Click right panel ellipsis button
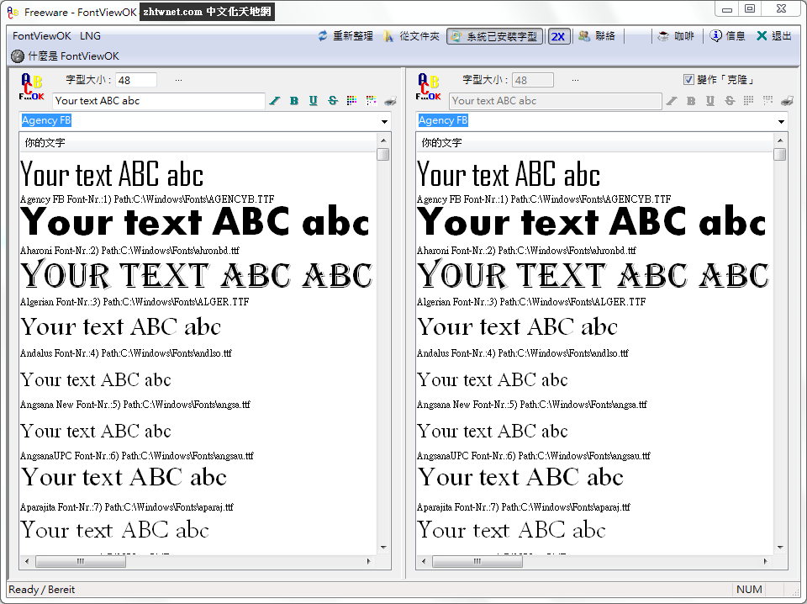Screen dimensions: 807x604 coord(575,80)
